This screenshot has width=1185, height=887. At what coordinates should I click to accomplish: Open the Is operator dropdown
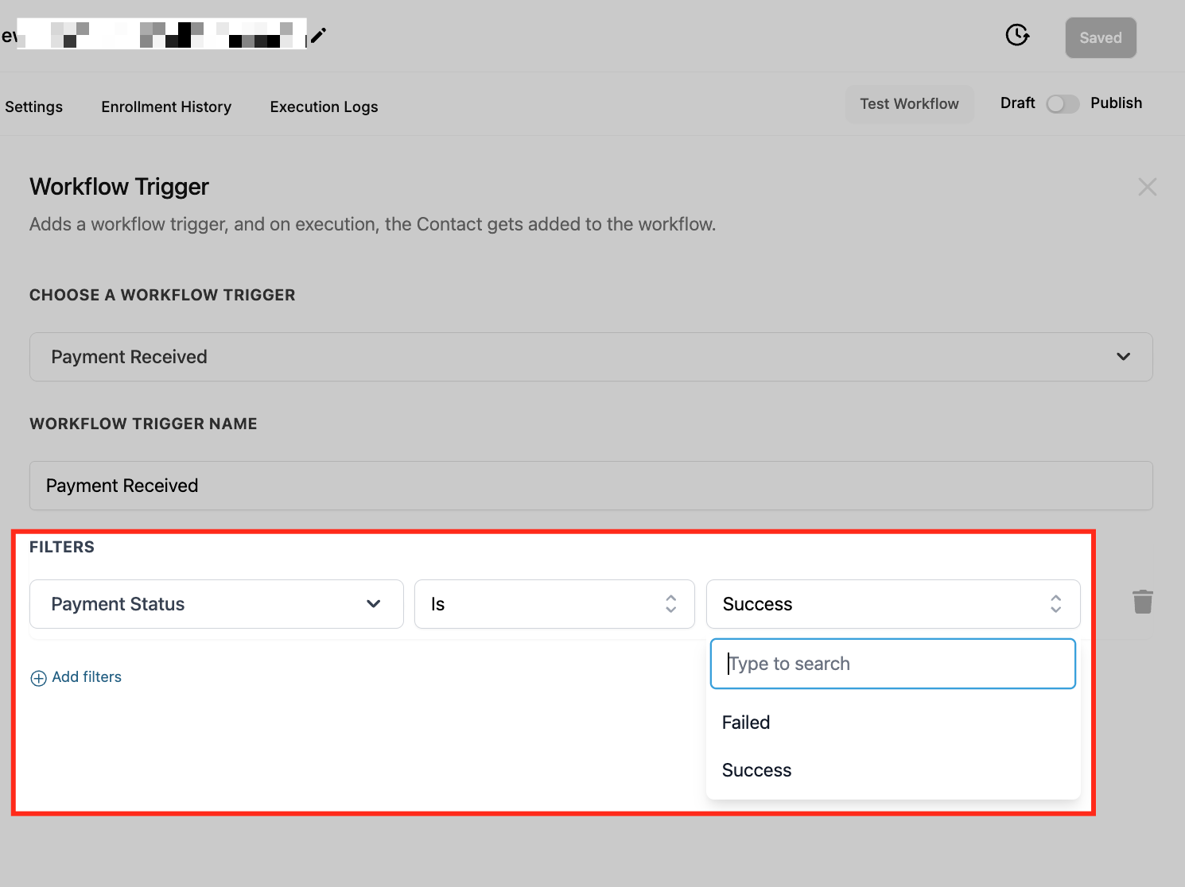[x=554, y=604]
